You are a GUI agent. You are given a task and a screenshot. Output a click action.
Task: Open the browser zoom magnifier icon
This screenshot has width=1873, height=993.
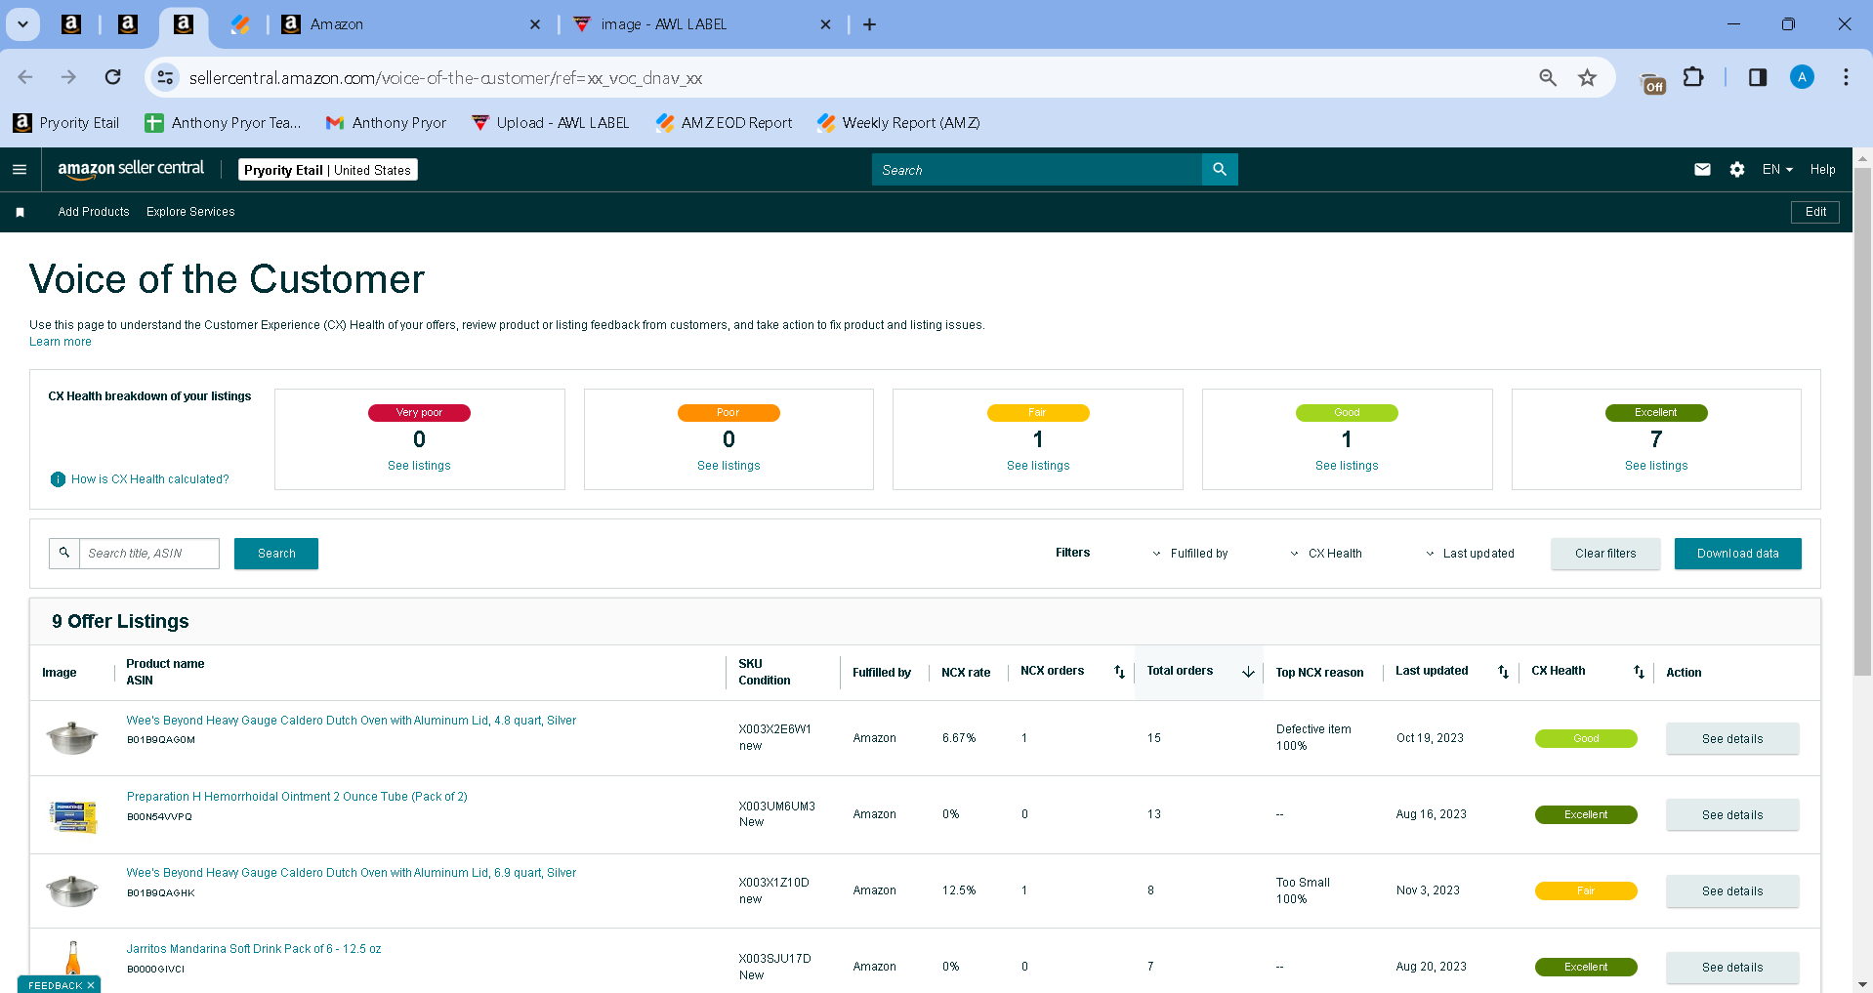(1548, 77)
